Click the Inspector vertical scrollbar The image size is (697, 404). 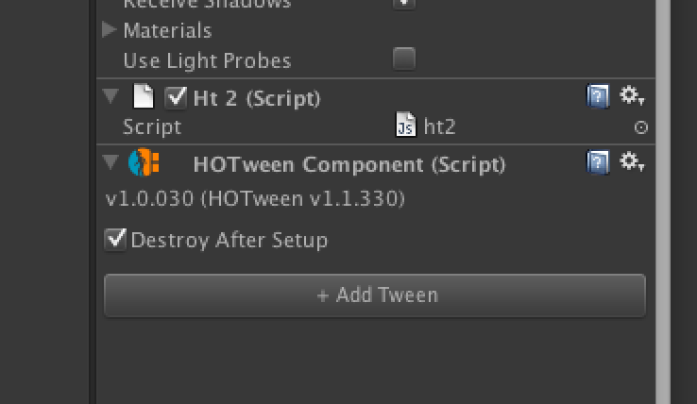(662, 202)
